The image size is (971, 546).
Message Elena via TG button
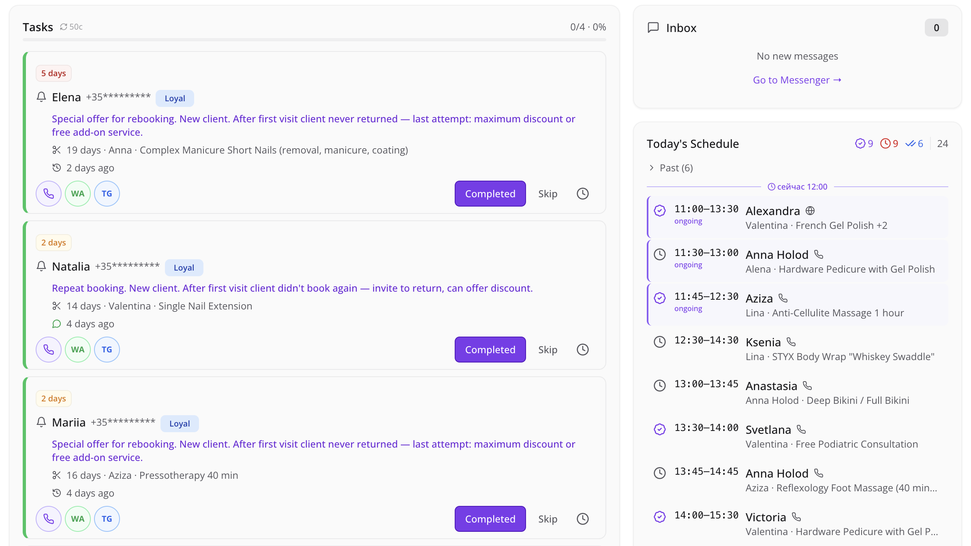pos(107,194)
